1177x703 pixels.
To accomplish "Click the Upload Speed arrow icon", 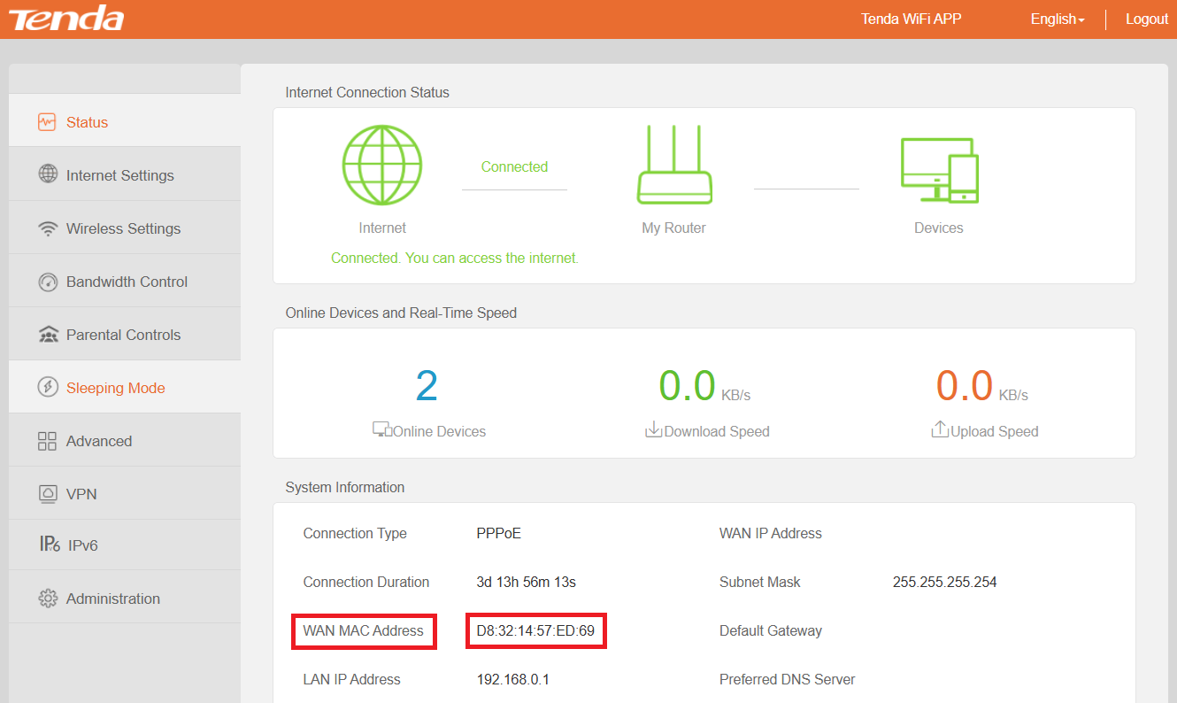I will coord(940,429).
